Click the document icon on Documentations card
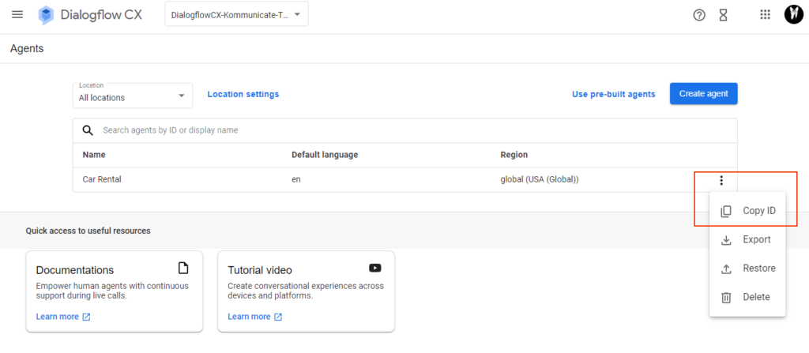This screenshot has height=353, width=809. [183, 268]
